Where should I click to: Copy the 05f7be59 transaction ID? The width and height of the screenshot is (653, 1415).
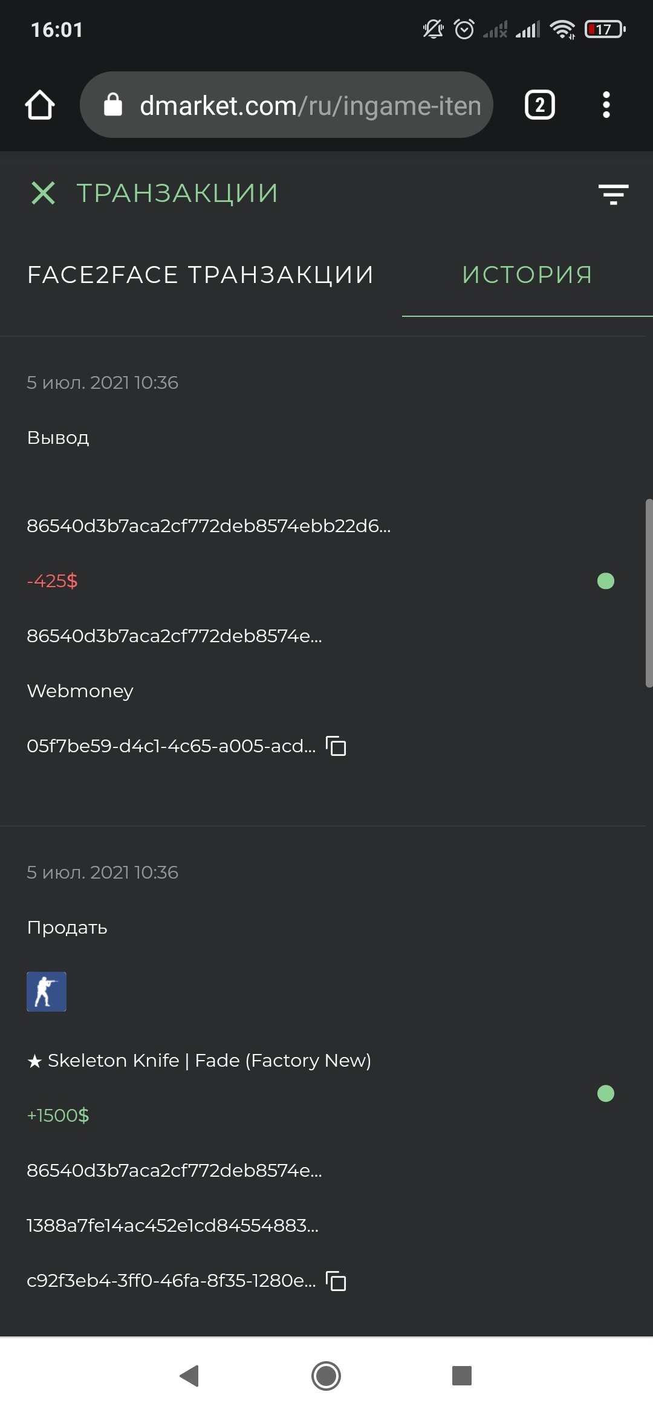coord(336,746)
